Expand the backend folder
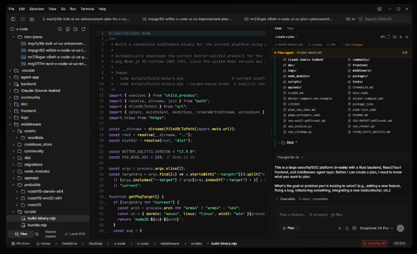The width and height of the screenshot is (417, 254). click(x=10, y=84)
